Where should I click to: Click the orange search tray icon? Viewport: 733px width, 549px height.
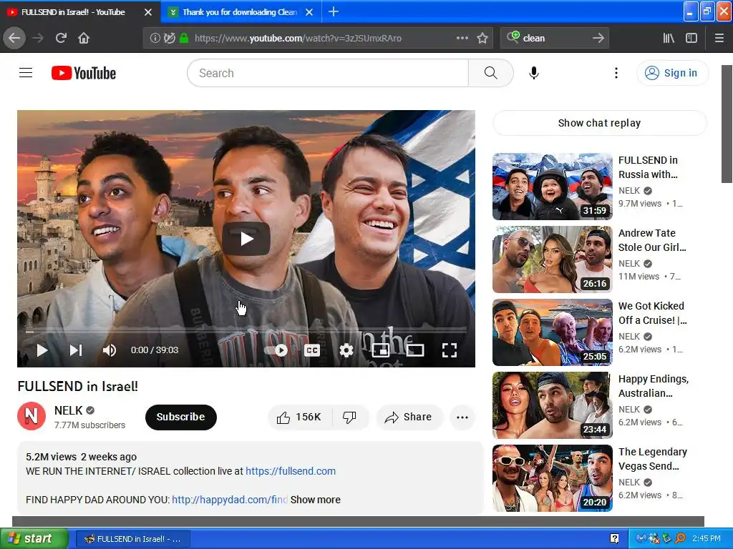(680, 538)
